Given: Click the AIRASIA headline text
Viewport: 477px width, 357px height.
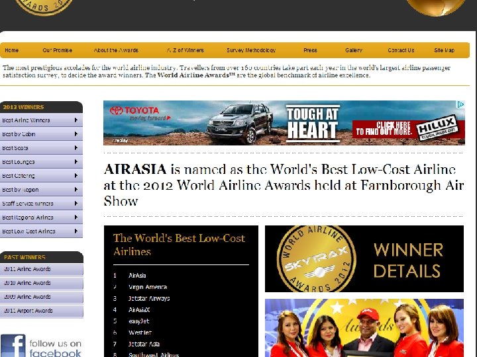Looking at the screenshot, I should (x=135, y=169).
